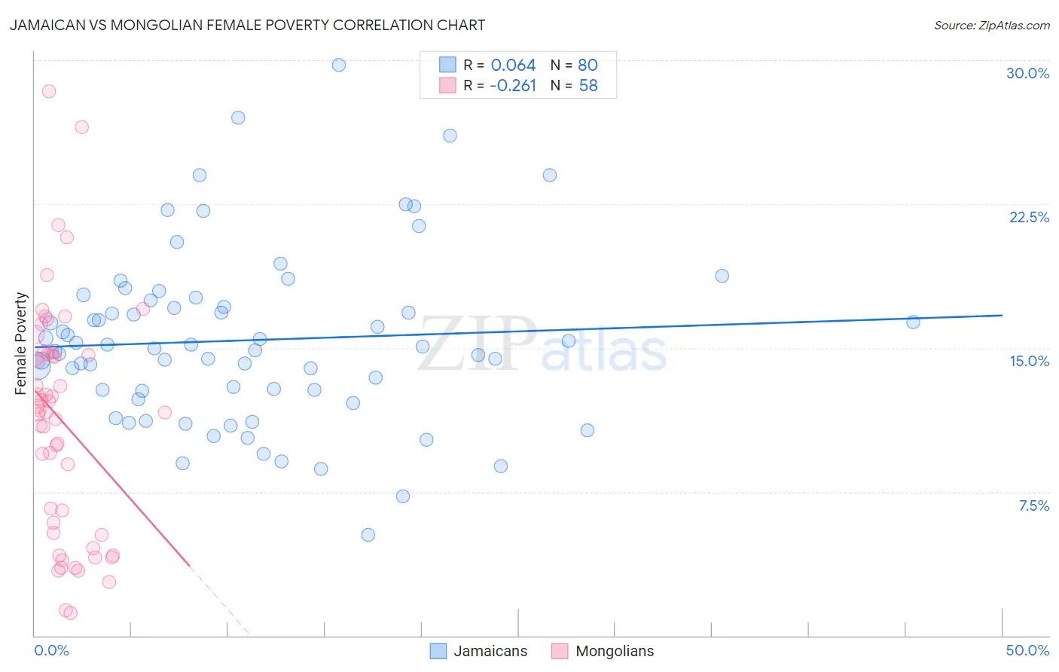Toggle the Mongolians series legend label

coord(615,651)
